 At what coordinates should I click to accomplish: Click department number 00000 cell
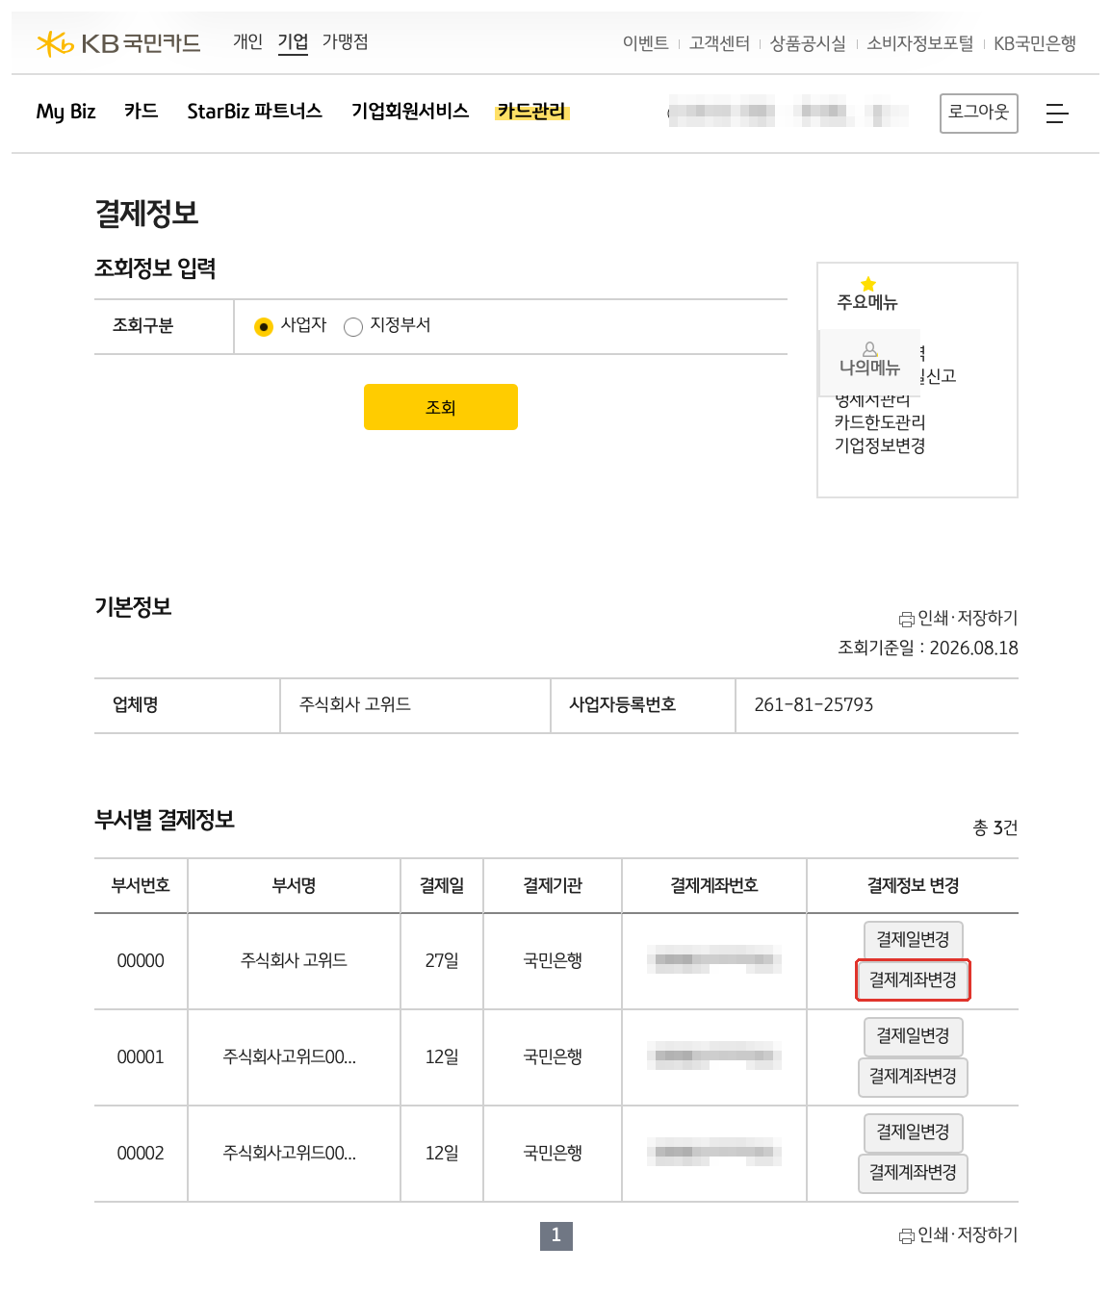coord(141,961)
